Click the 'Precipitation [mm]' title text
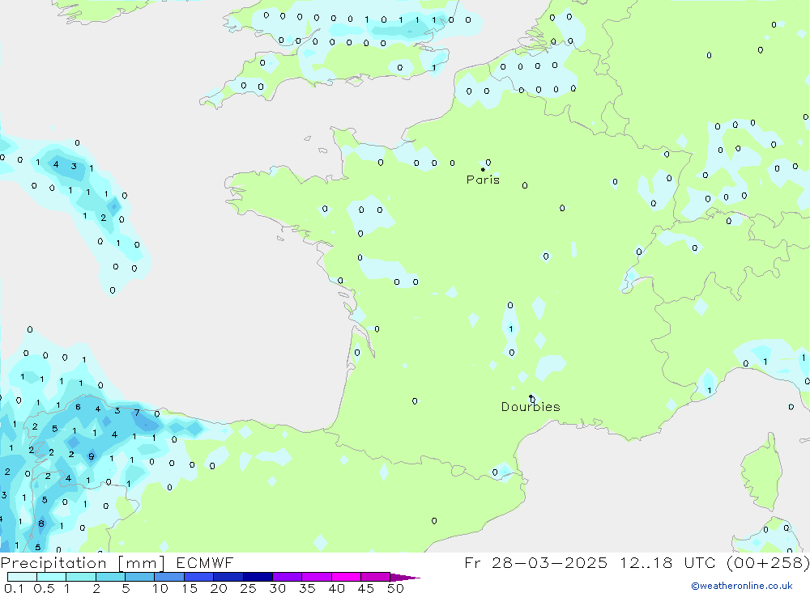Screen dimensions: 810x593 tap(83, 562)
